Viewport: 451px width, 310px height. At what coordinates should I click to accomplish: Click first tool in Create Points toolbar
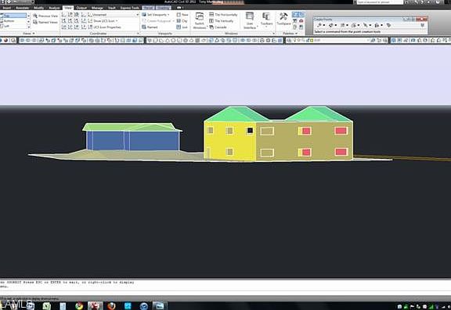[x=319, y=25]
